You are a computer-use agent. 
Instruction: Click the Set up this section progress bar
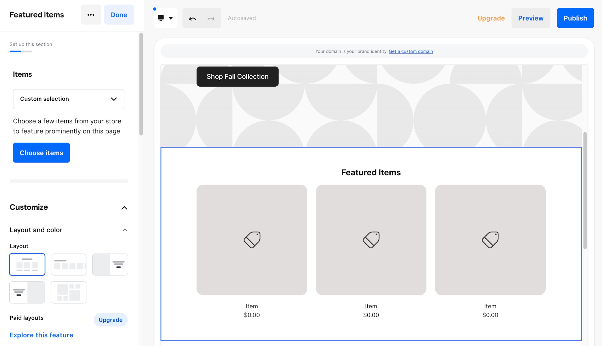(21, 51)
